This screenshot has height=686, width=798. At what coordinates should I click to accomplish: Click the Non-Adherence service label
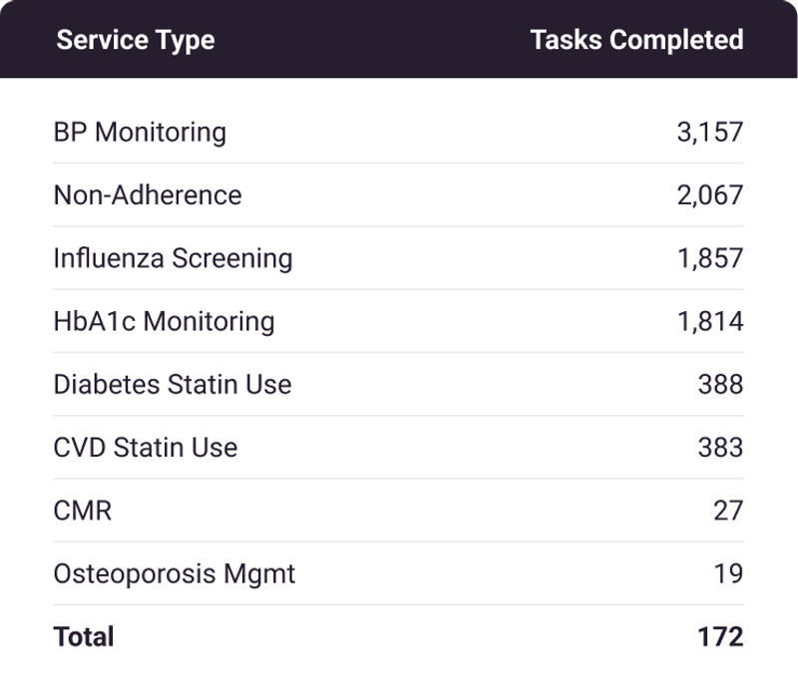(147, 195)
